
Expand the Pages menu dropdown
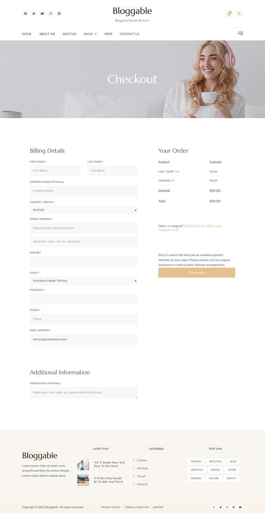tap(90, 34)
